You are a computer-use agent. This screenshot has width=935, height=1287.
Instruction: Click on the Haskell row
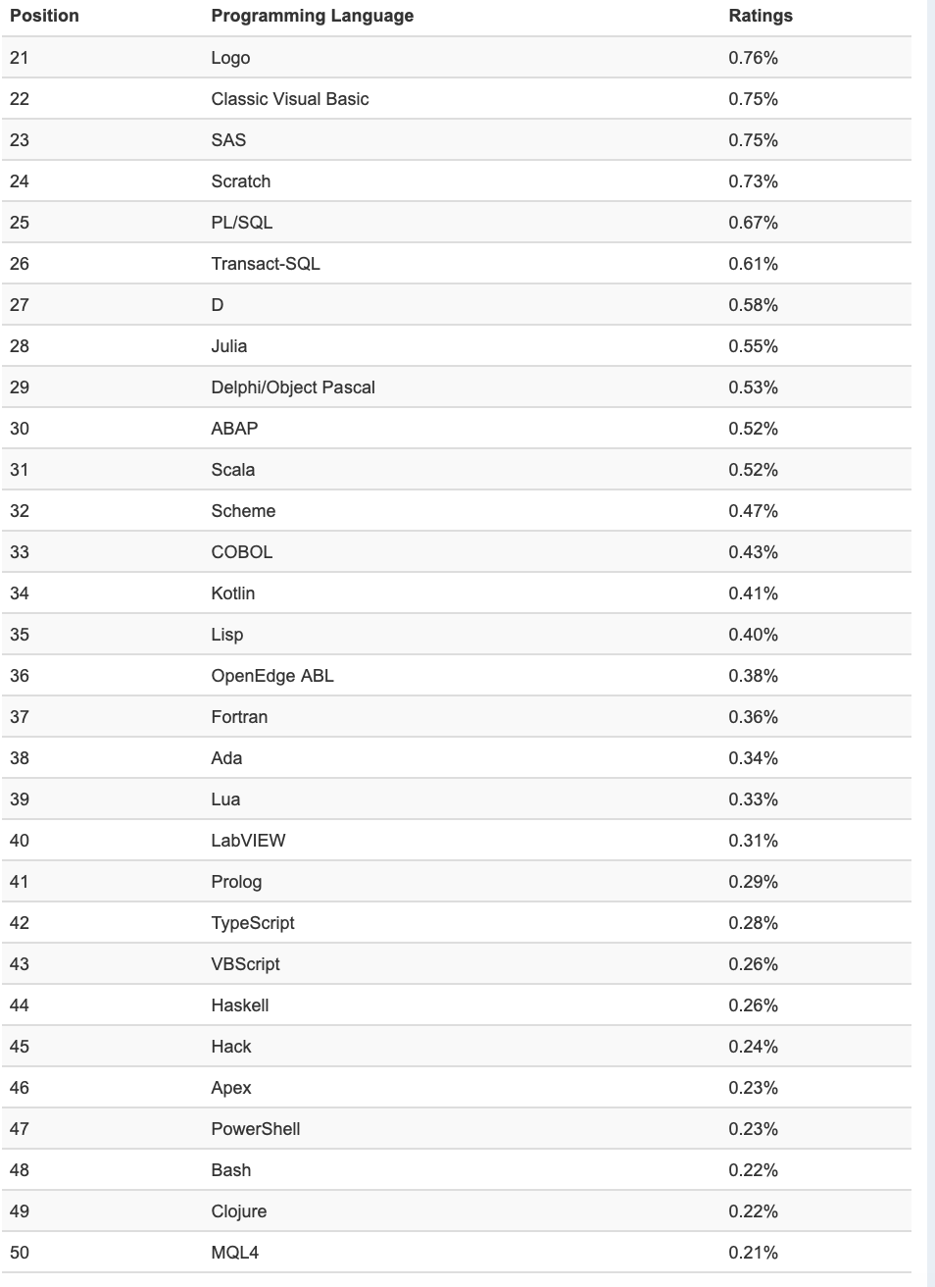pos(240,1005)
